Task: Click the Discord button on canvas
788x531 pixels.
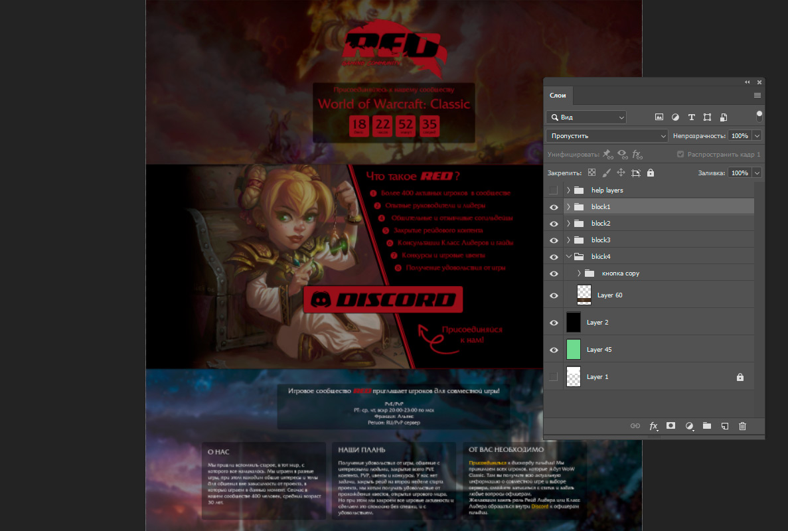Action: 383,299
